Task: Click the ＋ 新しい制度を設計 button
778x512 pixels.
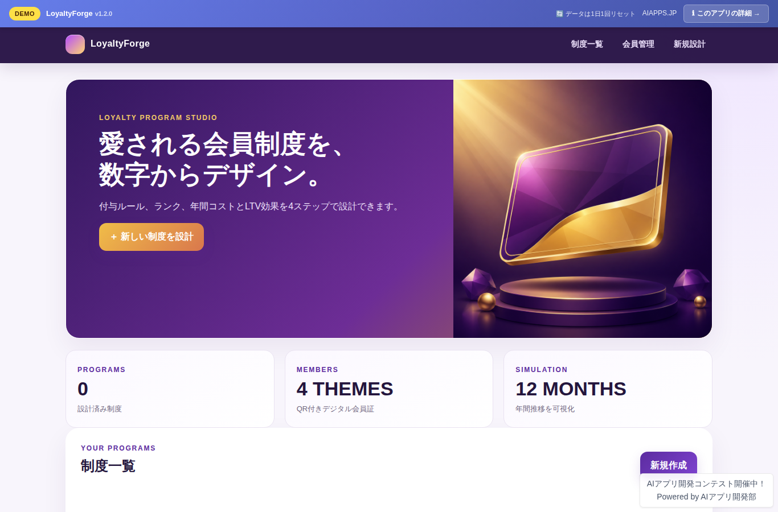Action: [x=151, y=237]
